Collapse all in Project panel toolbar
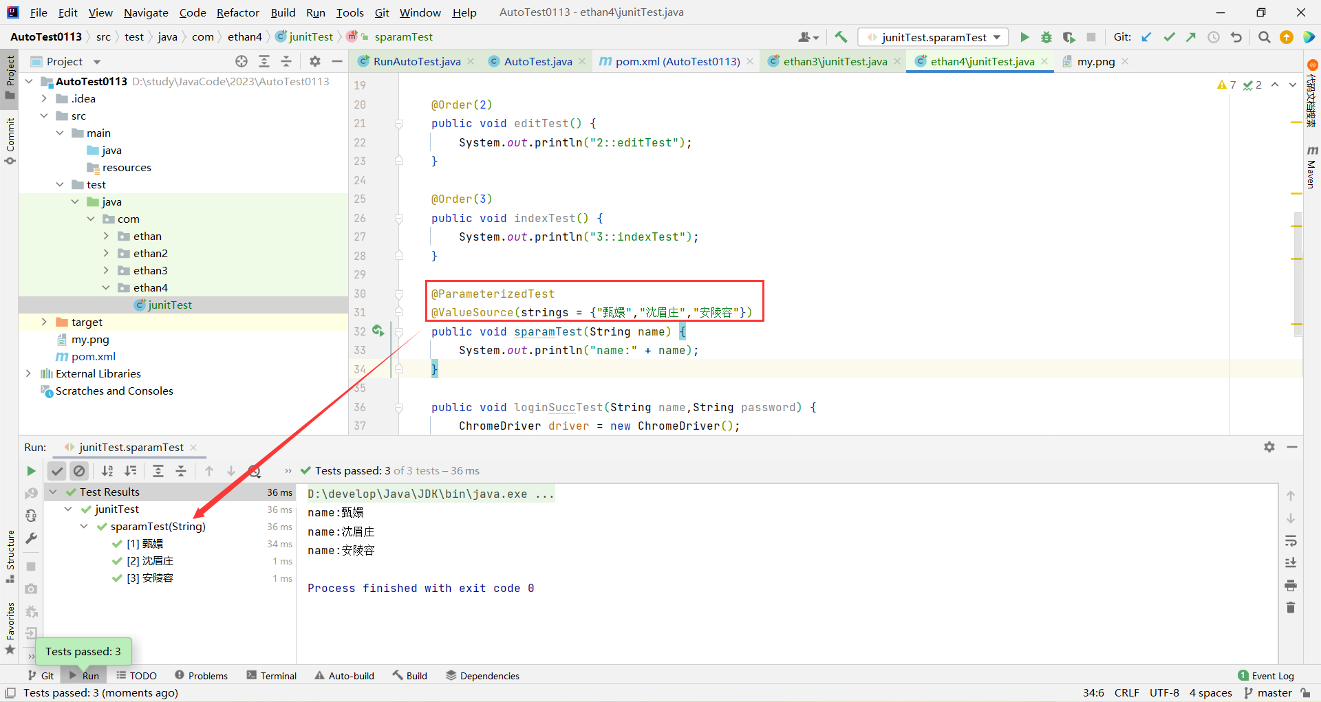 (286, 61)
